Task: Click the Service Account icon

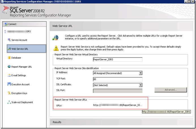Action: tap(9, 40)
